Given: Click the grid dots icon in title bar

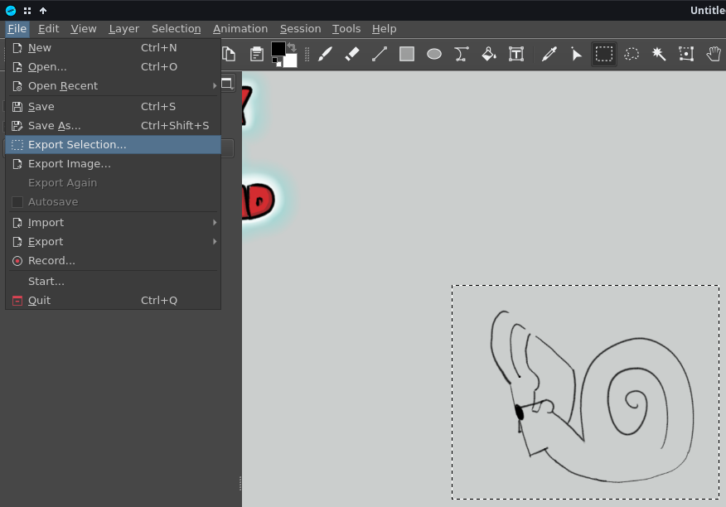Looking at the screenshot, I should (27, 10).
